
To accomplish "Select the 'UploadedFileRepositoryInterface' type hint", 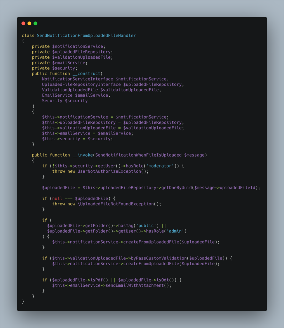I will [x=81, y=85].
